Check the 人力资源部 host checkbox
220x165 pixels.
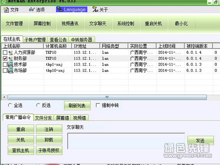(x=5, y=53)
